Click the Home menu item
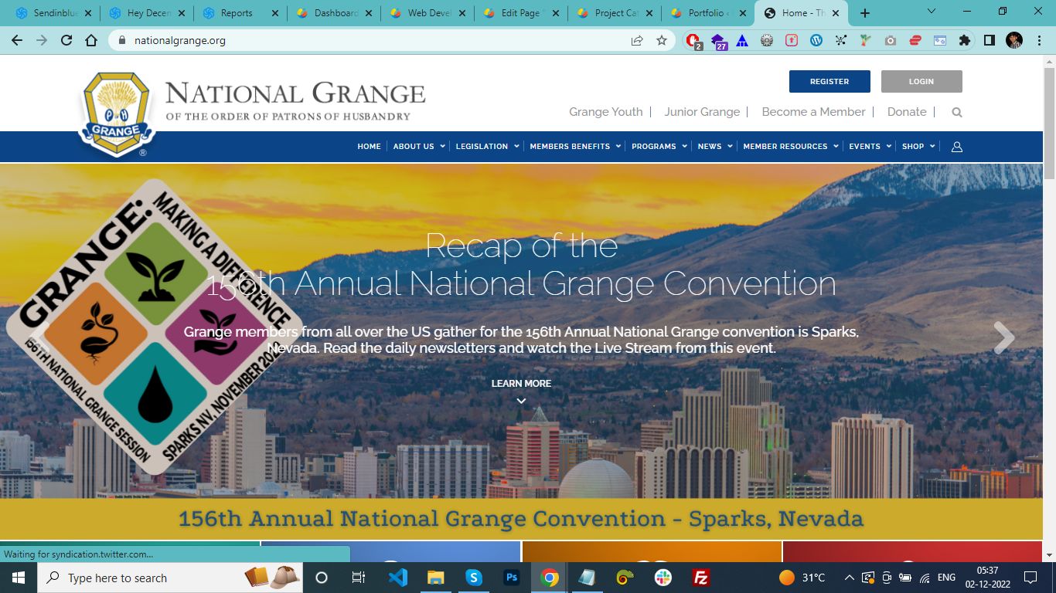Image resolution: width=1056 pixels, height=593 pixels. (x=369, y=146)
